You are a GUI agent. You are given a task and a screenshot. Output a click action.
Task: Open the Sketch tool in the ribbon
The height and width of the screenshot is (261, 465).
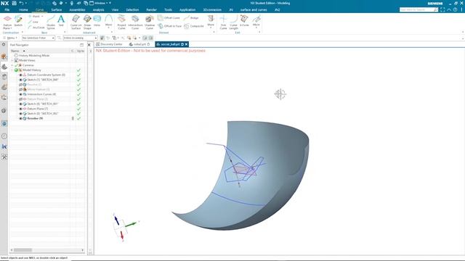(18, 21)
